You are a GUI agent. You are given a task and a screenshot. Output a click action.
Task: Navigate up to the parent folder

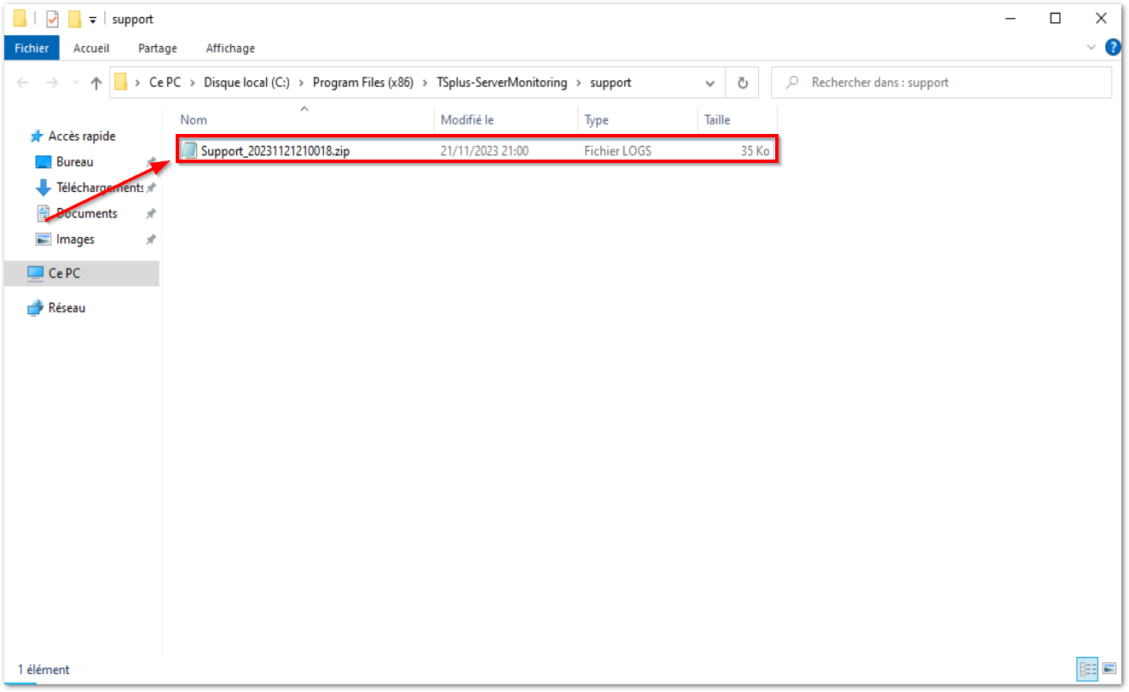click(x=96, y=82)
